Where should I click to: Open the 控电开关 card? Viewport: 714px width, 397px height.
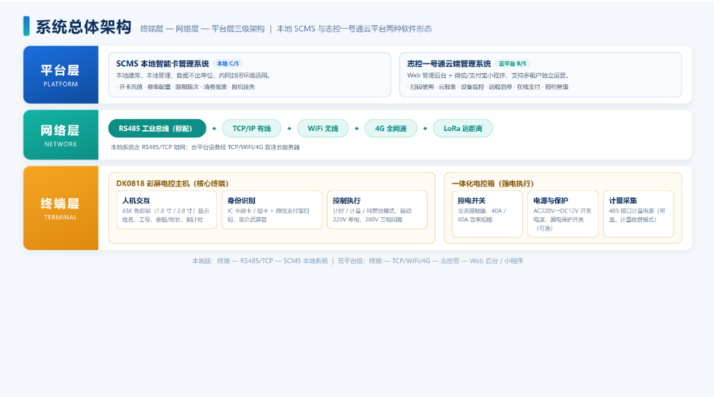(x=487, y=214)
